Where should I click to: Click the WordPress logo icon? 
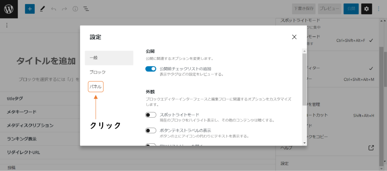[9, 9]
